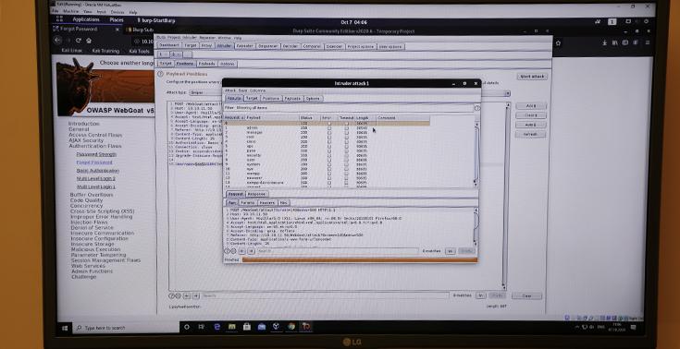Go to Firefox home page icon
The width and height of the screenshot is (680, 349).
tap(89, 41)
